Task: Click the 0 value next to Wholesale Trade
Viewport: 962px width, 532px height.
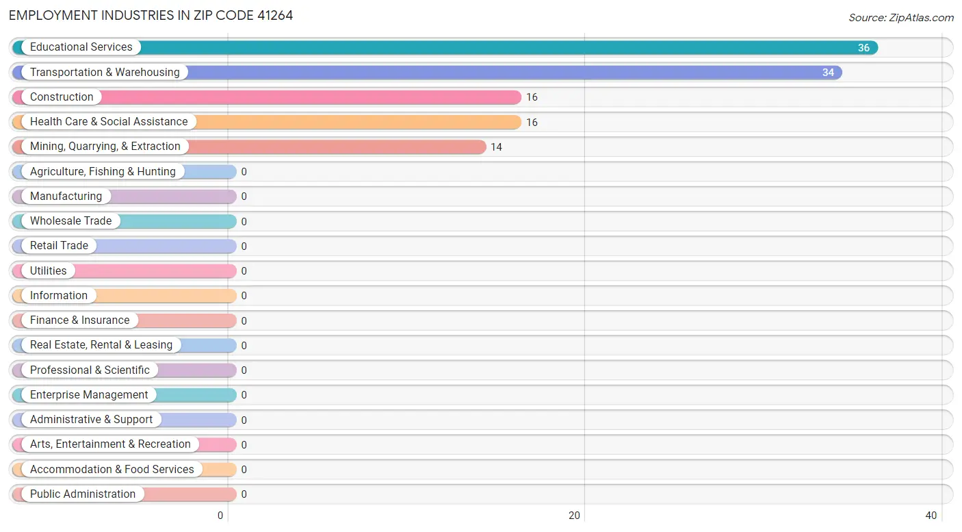Action: pos(244,222)
